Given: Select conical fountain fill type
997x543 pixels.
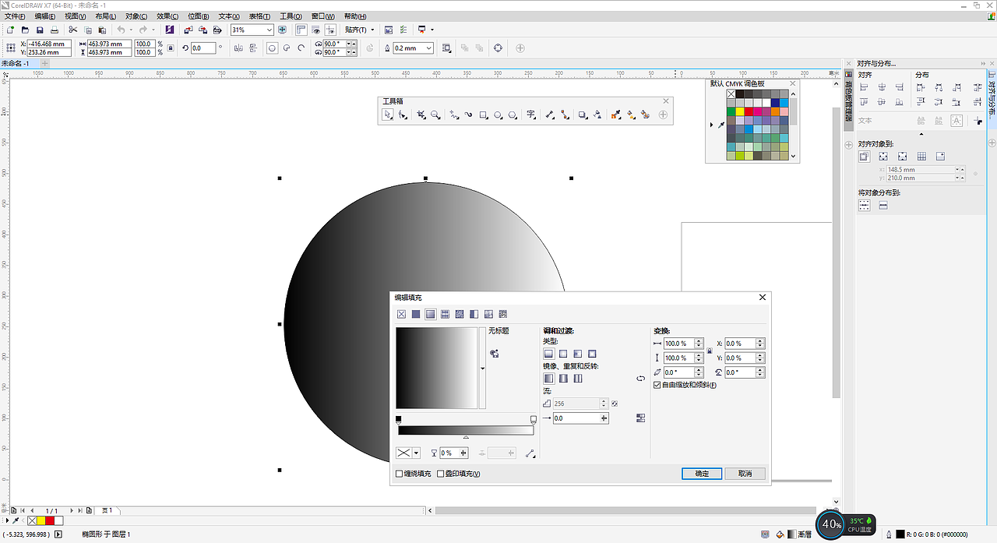Looking at the screenshot, I should (577, 354).
